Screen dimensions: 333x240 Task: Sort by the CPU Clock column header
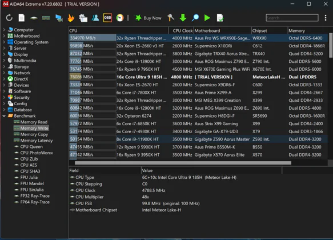[181, 31]
